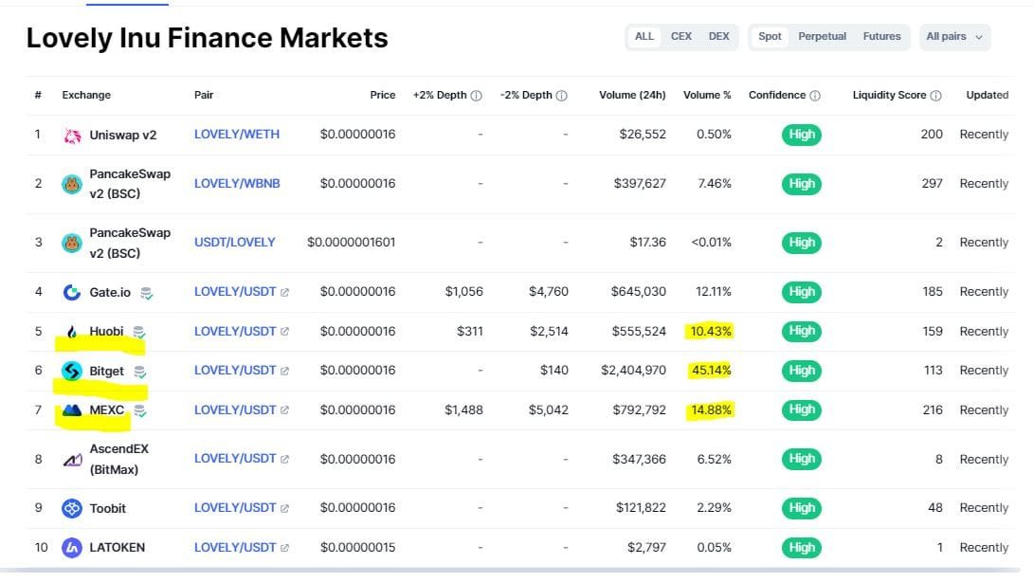Select the ALL exchanges tab

[644, 36]
